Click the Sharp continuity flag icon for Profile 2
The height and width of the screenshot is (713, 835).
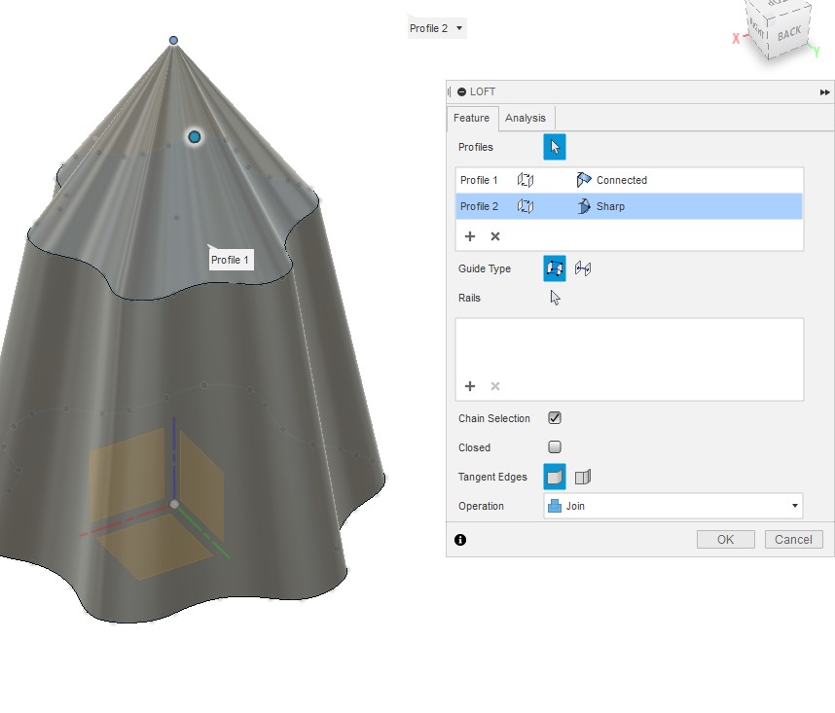pos(586,206)
